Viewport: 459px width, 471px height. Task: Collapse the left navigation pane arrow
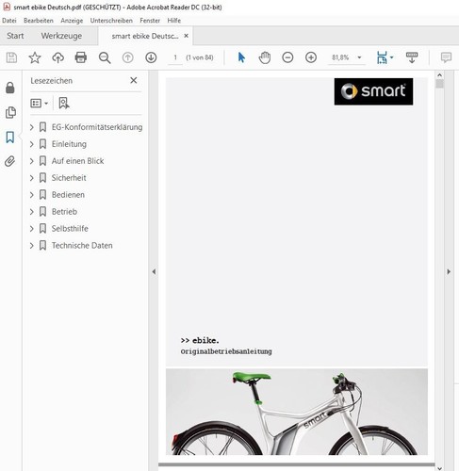tap(154, 271)
